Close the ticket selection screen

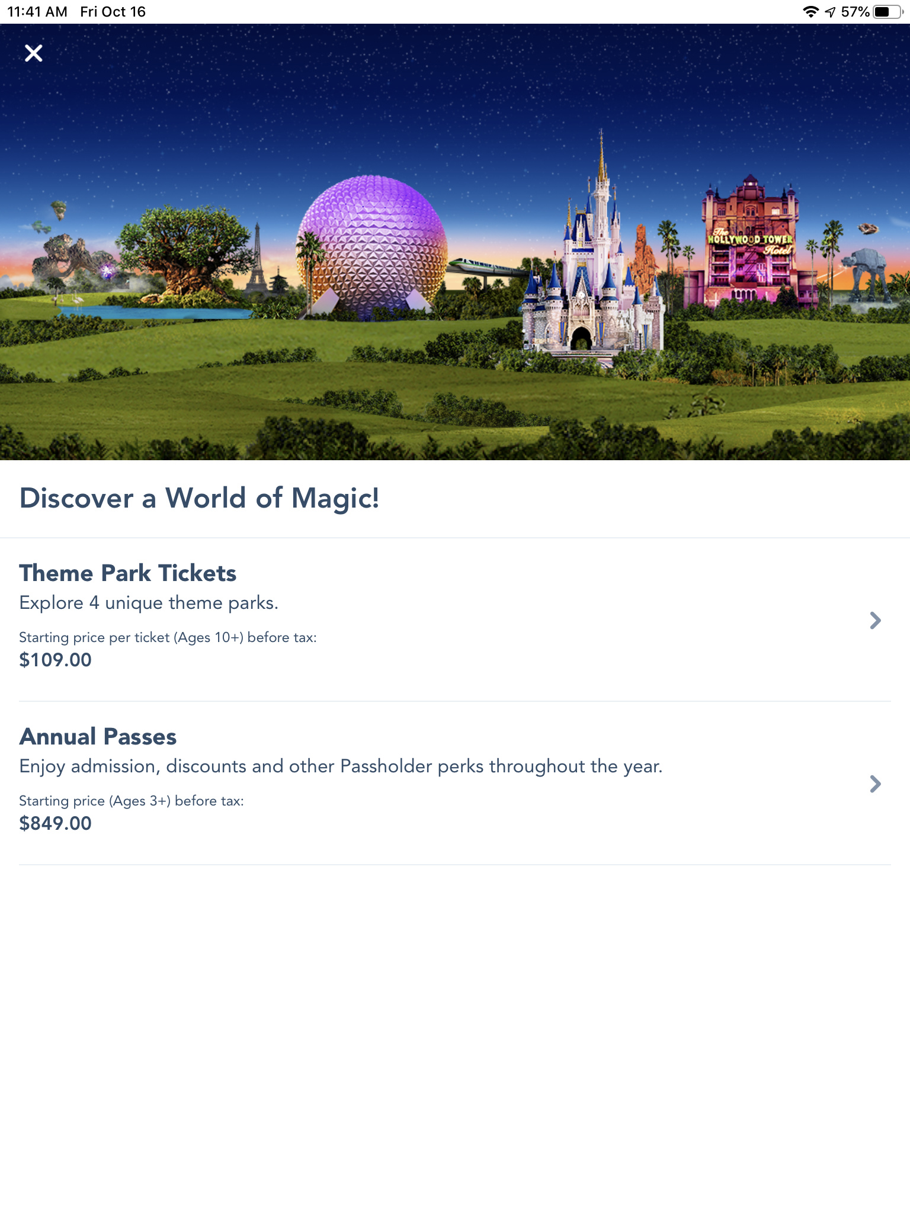pyautogui.click(x=34, y=53)
